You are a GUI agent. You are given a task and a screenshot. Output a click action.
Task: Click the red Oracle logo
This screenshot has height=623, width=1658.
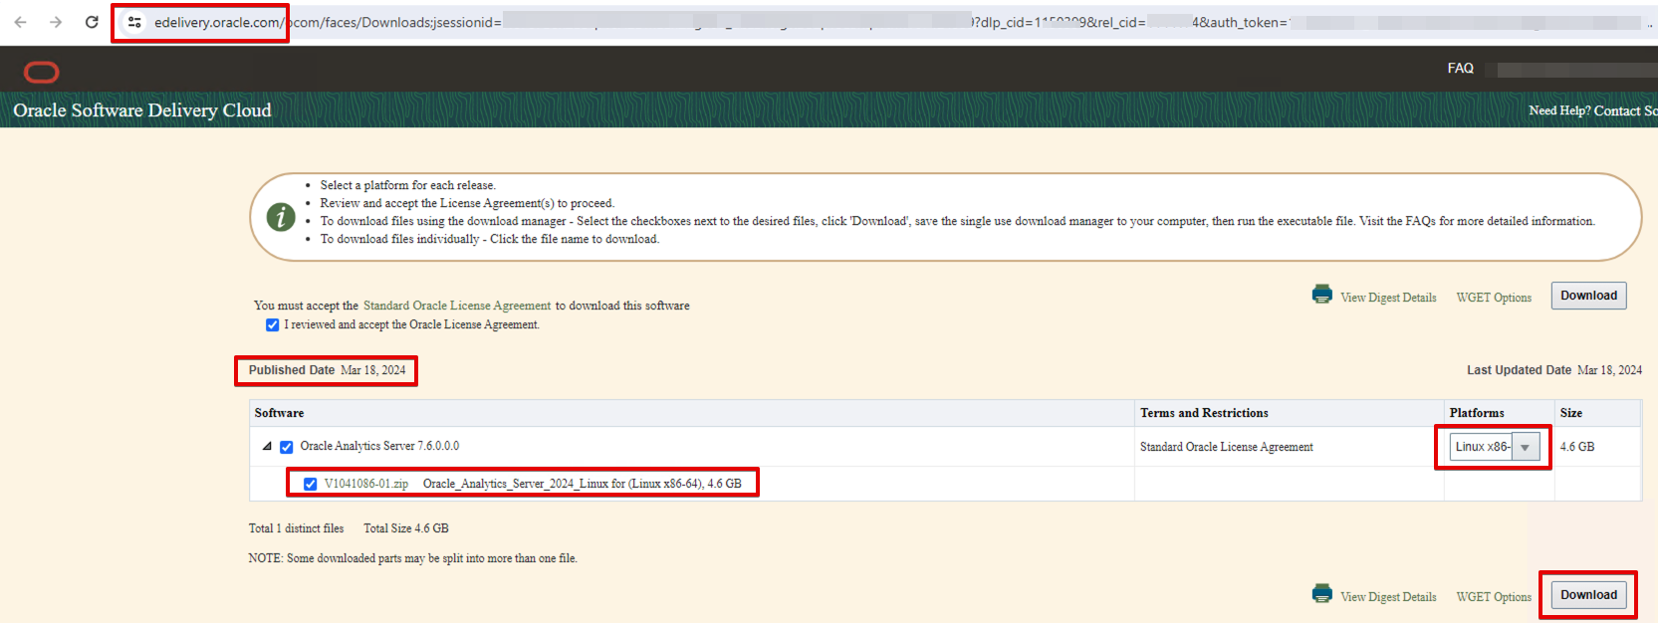pyautogui.click(x=42, y=72)
